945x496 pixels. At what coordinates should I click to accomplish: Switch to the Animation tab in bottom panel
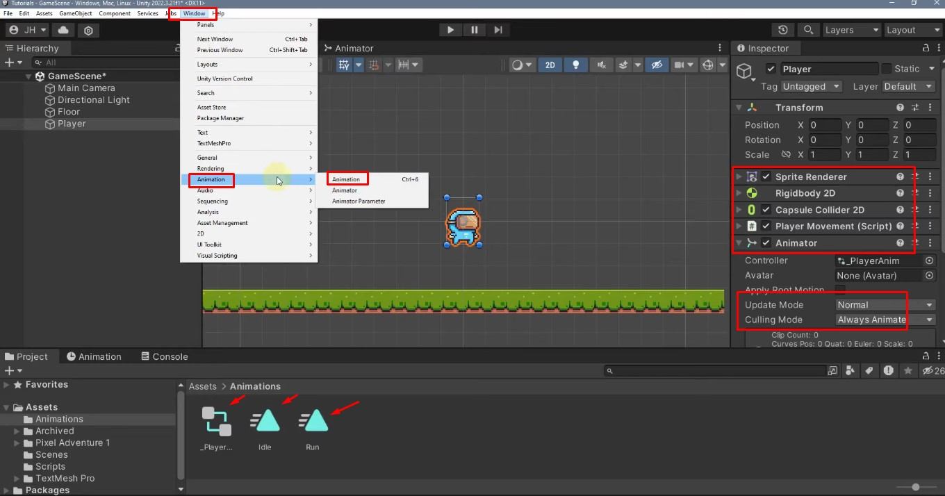coord(94,356)
